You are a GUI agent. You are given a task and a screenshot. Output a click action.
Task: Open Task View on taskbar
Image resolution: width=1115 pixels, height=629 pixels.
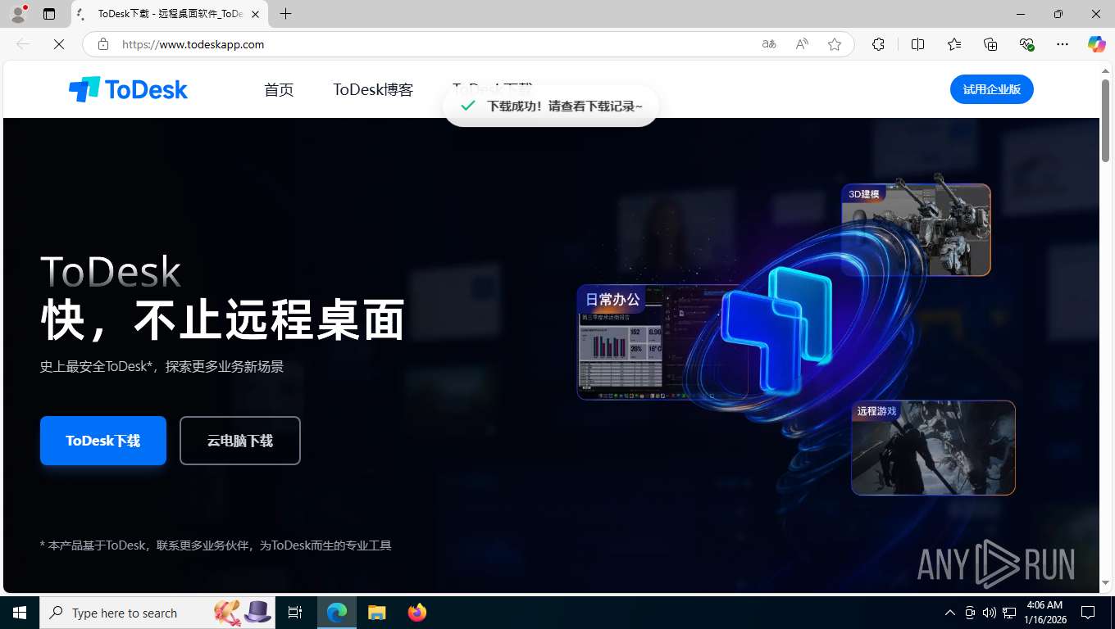click(x=295, y=613)
